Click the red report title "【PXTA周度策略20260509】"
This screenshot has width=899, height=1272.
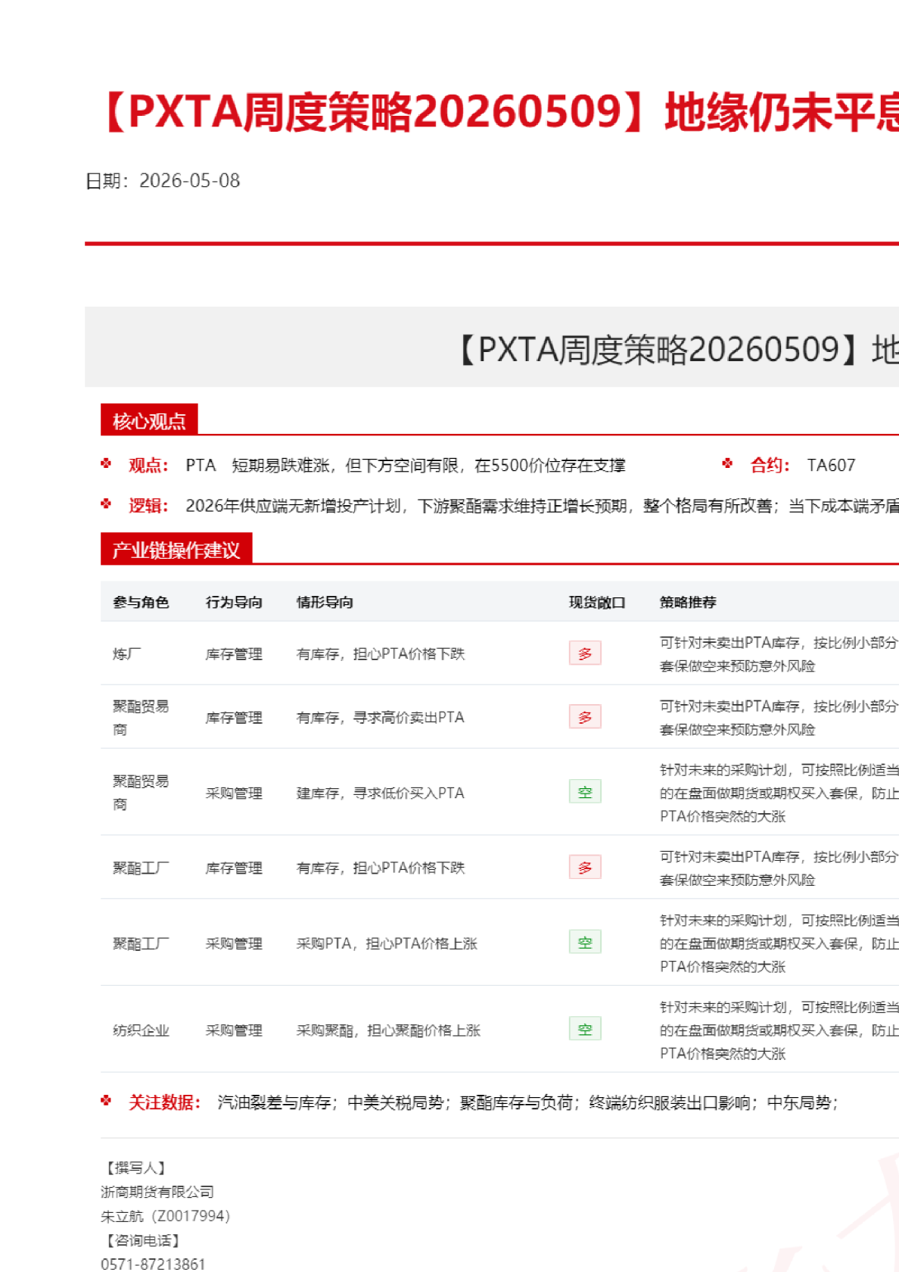point(375,113)
